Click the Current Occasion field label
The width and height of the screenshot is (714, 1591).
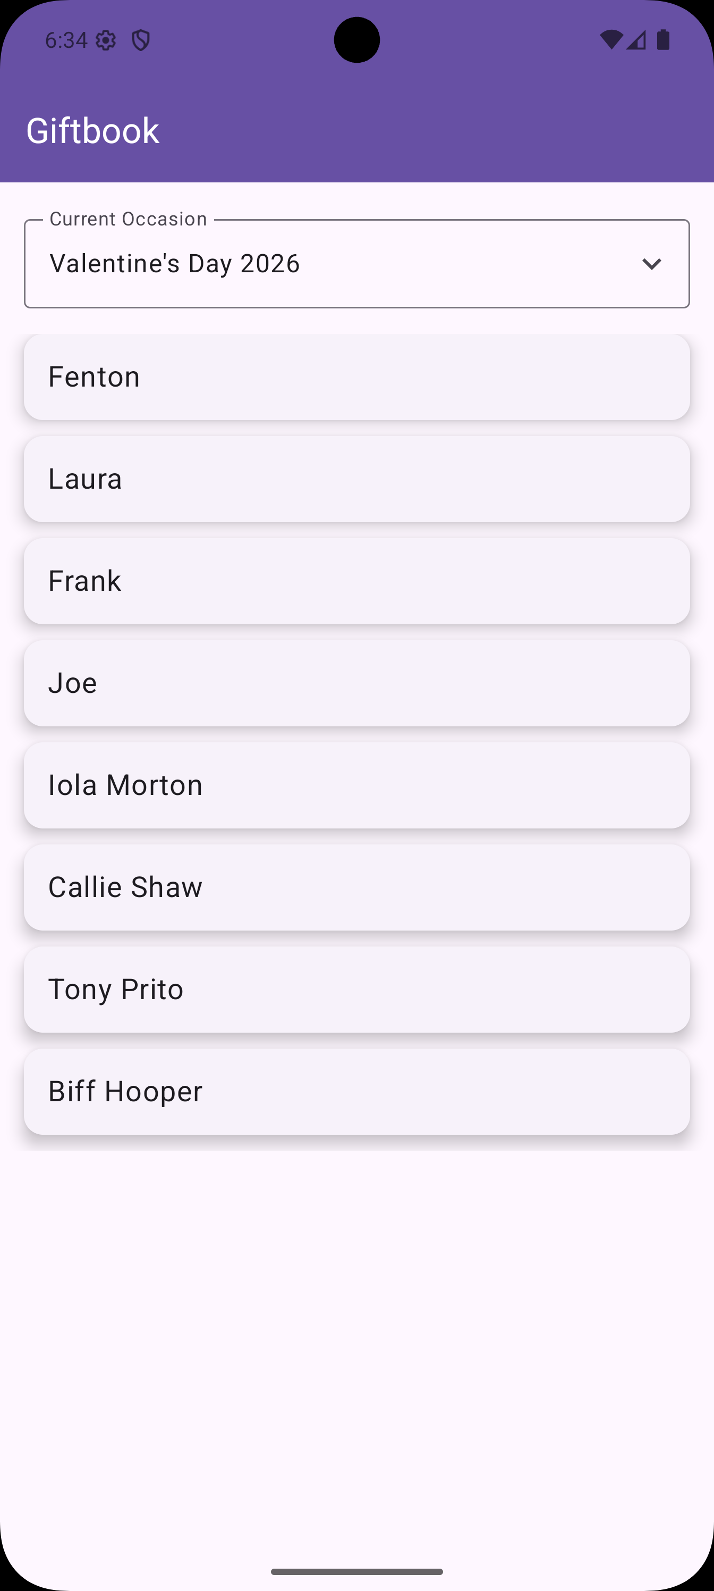(x=127, y=219)
